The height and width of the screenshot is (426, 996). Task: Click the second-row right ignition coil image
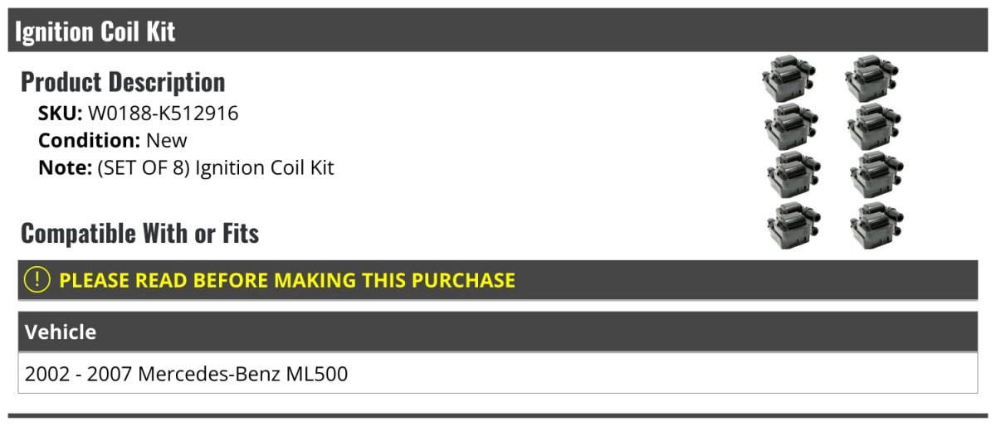click(x=876, y=126)
